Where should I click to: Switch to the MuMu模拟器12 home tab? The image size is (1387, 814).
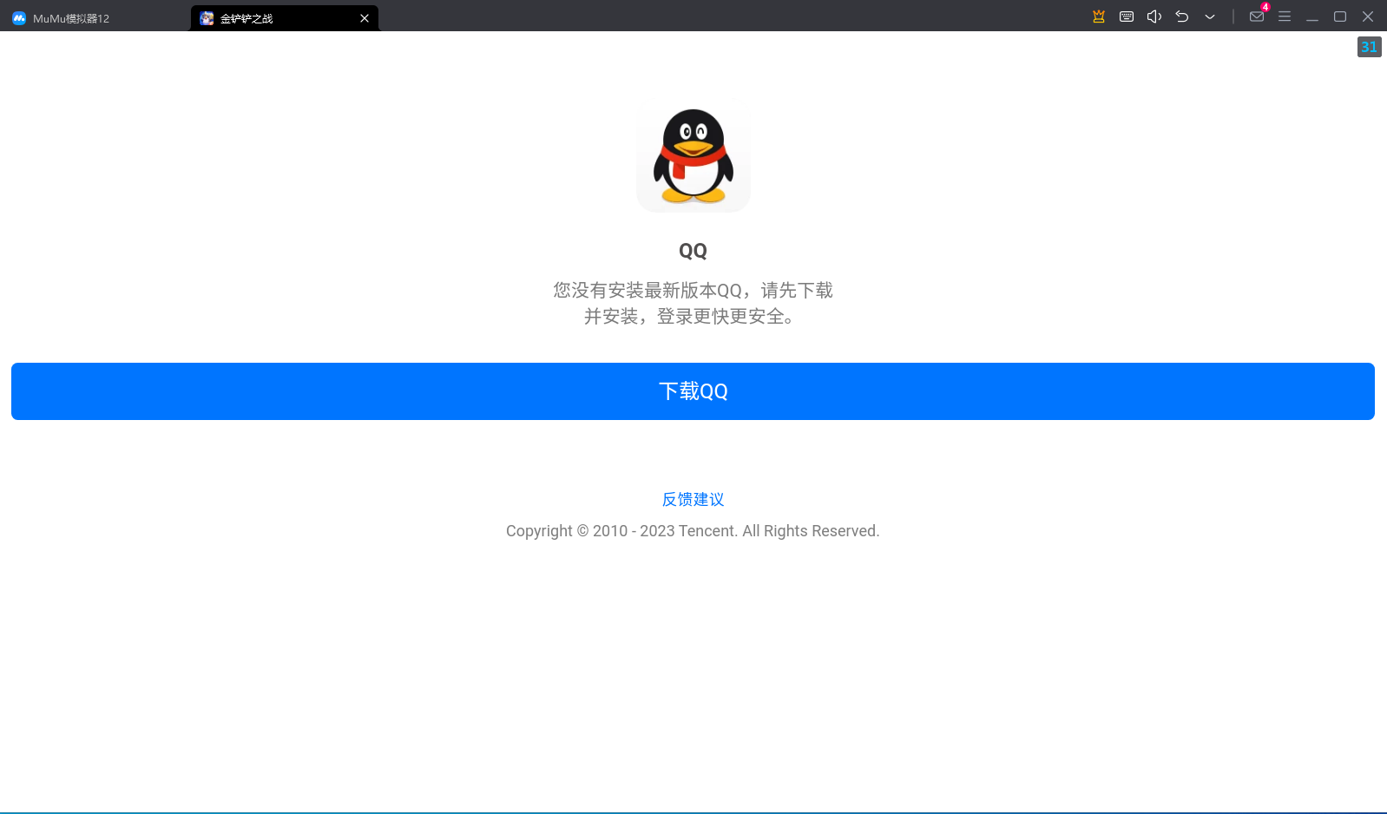(61, 18)
